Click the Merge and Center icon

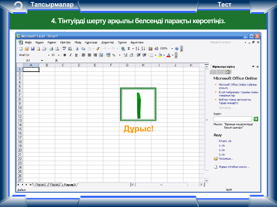pyautogui.click(x=101, y=55)
